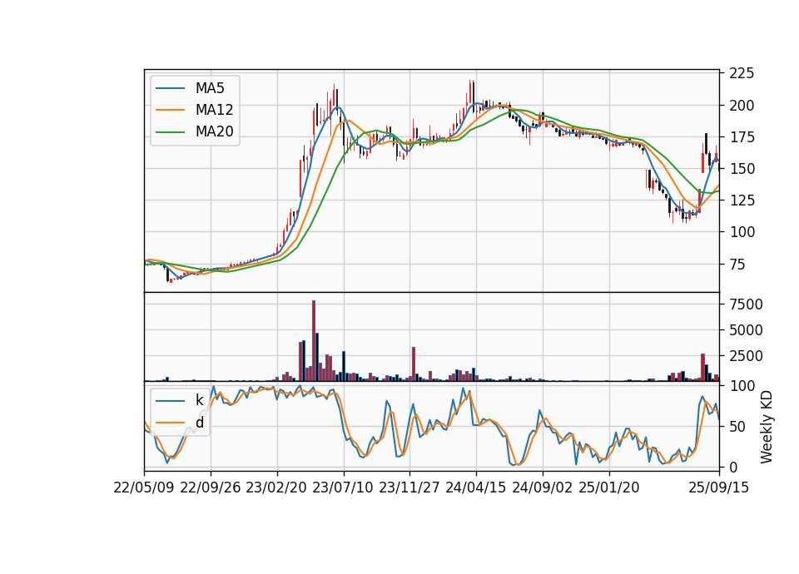Click the d legend label in KD panel
This screenshot has height=574, width=799.
click(199, 423)
